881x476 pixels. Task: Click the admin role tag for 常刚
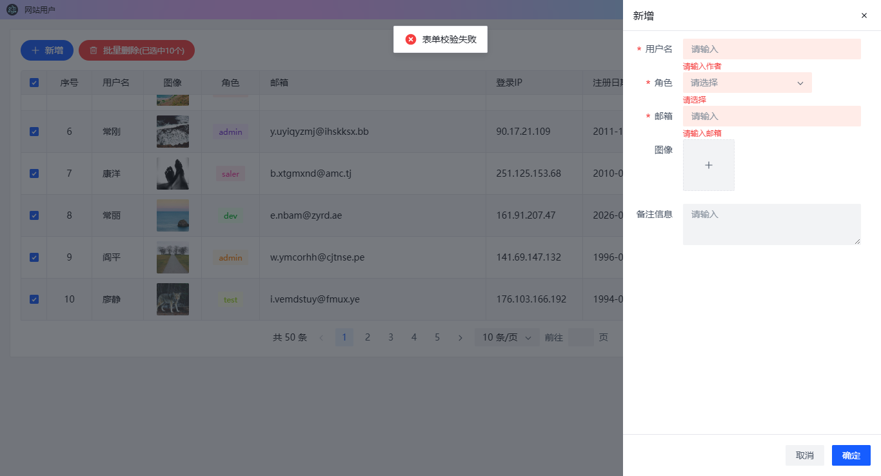click(230, 132)
